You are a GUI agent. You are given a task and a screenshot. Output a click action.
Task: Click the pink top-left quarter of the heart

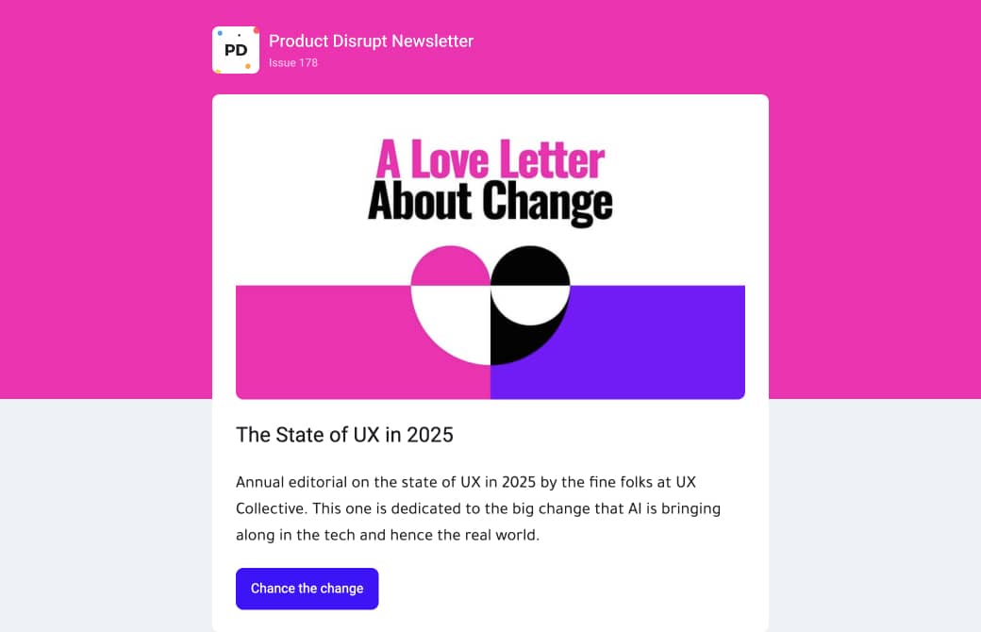(449, 267)
